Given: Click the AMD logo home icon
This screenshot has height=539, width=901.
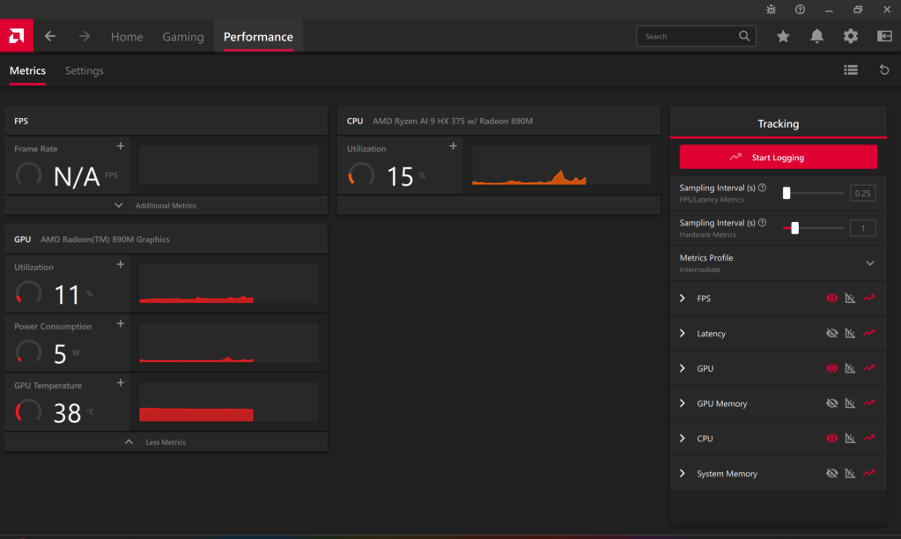Looking at the screenshot, I should [16, 36].
